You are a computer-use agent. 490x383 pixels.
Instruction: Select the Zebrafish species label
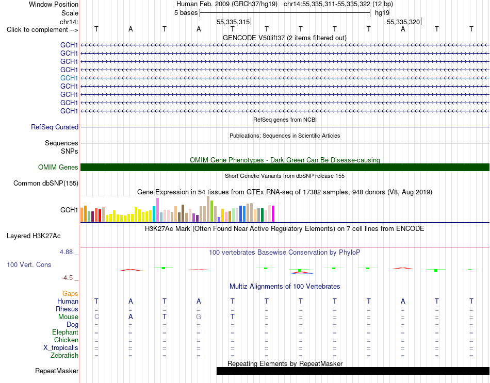[64, 356]
